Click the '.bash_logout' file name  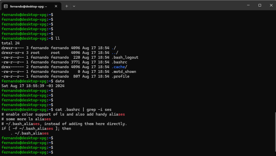click(x=125, y=57)
